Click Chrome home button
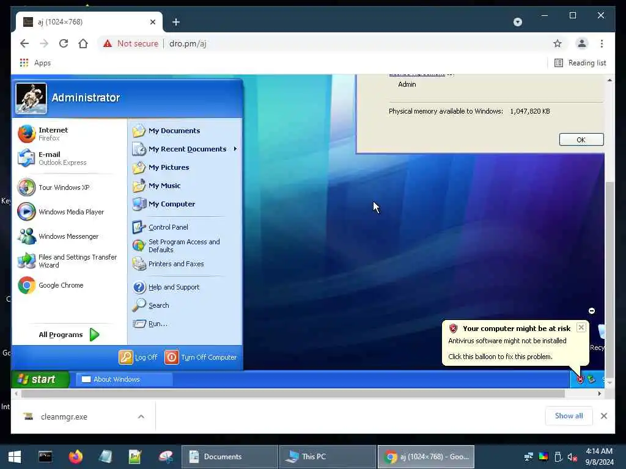This screenshot has width=626, height=469. (x=83, y=43)
